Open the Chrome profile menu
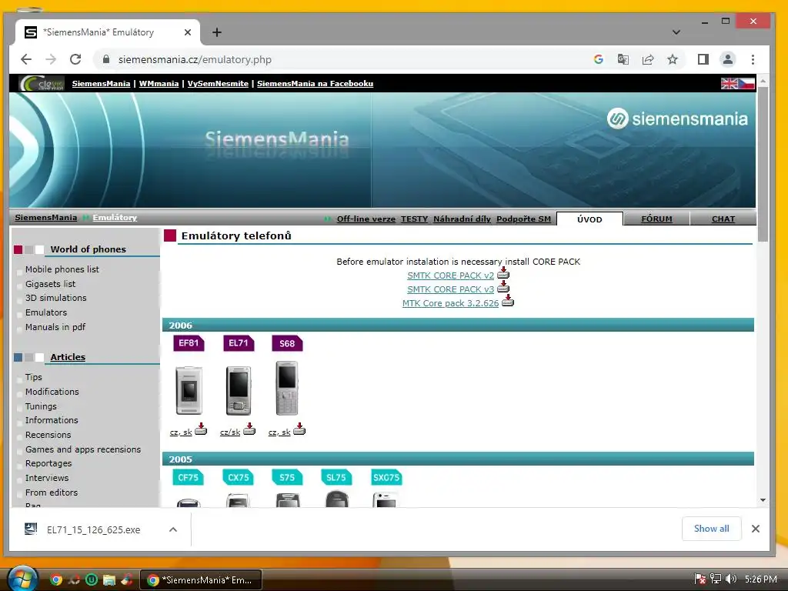 [x=728, y=59]
